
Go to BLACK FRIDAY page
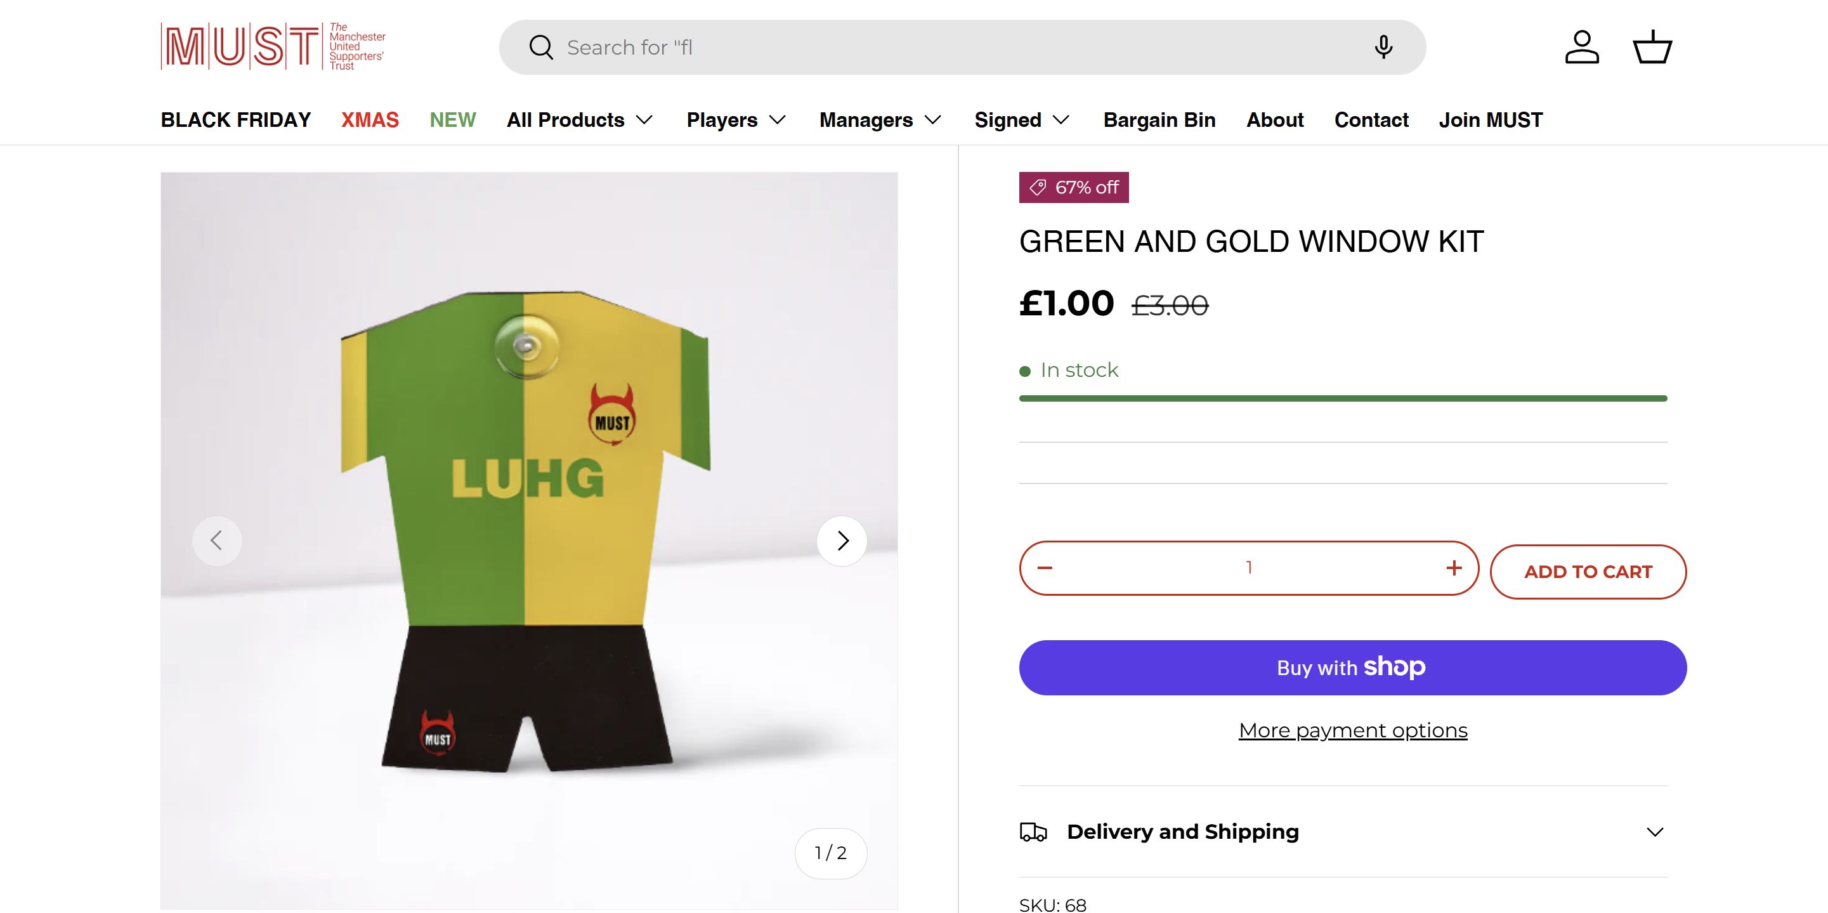[x=235, y=120]
